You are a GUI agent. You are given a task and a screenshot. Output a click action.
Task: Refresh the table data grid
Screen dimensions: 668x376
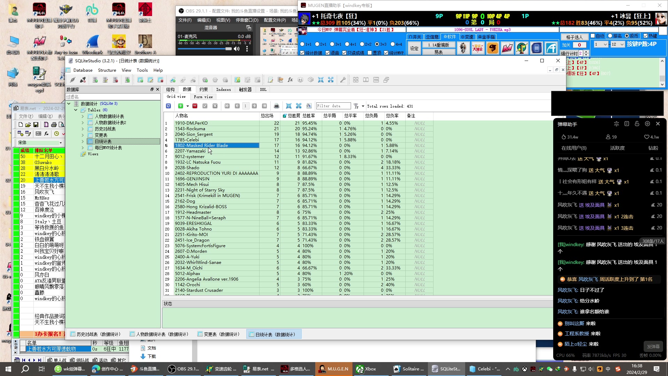point(168,106)
